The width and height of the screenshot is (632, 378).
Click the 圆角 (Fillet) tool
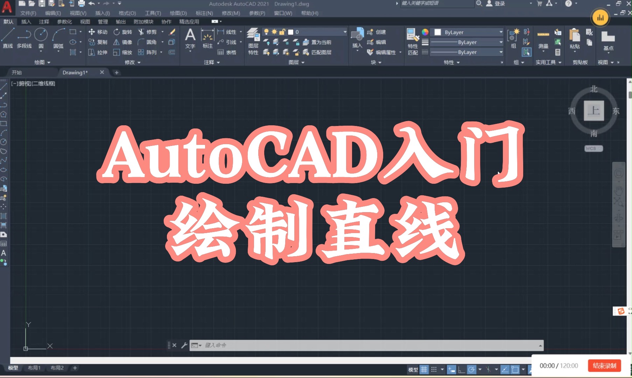coord(147,42)
